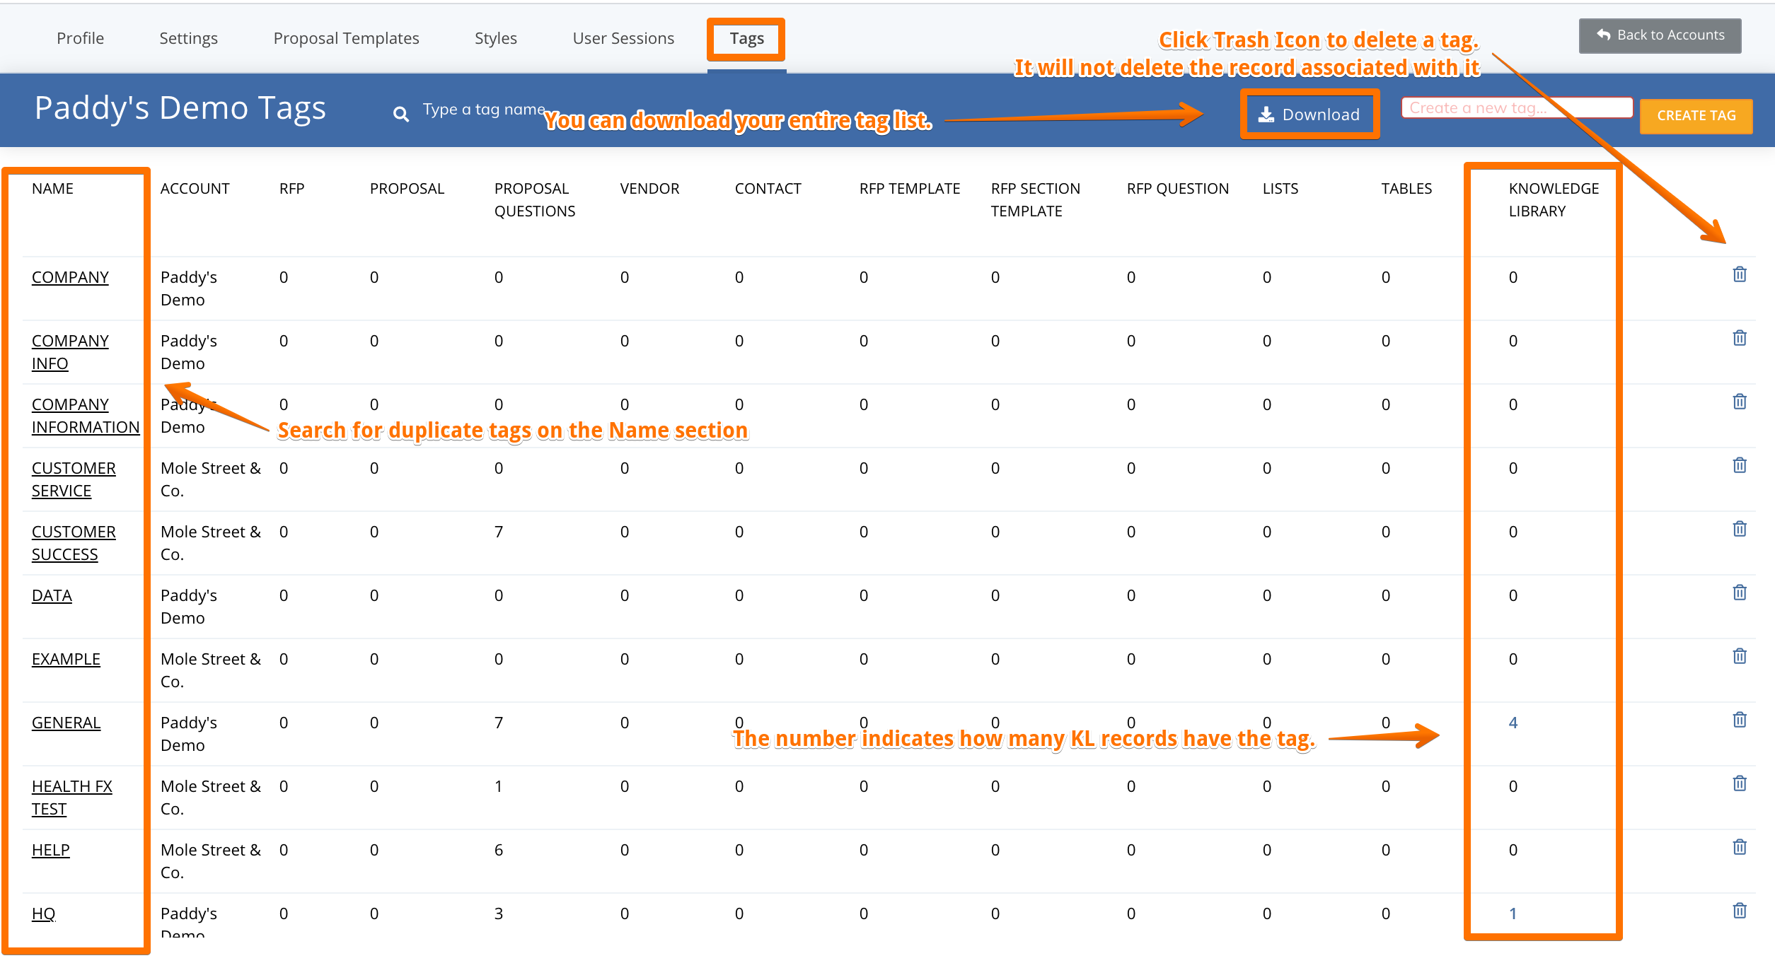Click Proposal Questions value 6 in HELP row

[x=498, y=850]
